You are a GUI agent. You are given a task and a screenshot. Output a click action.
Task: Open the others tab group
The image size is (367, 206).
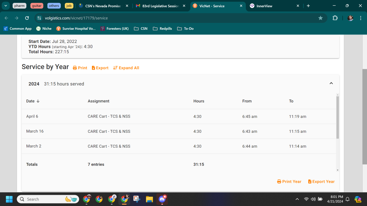(x=54, y=6)
